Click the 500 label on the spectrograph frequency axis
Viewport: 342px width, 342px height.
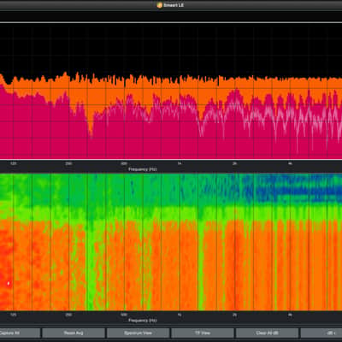coord(124,315)
